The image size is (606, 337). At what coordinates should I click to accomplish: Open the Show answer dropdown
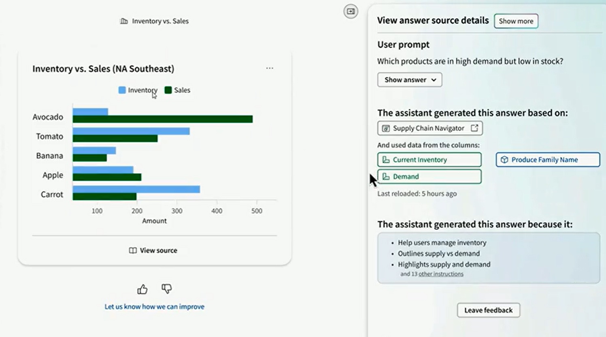[409, 80]
